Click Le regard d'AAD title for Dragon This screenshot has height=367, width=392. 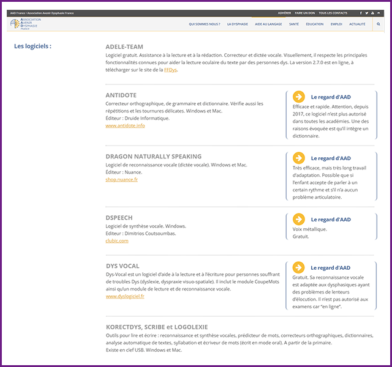331,158
